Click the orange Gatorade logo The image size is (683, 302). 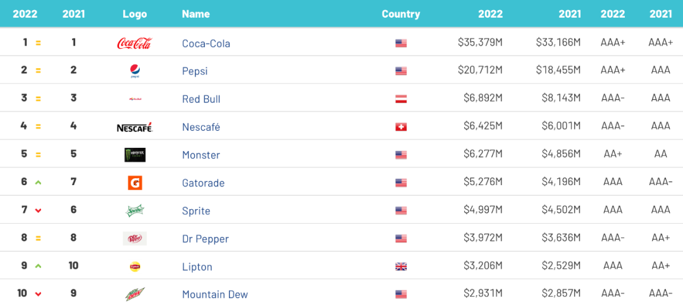click(135, 183)
